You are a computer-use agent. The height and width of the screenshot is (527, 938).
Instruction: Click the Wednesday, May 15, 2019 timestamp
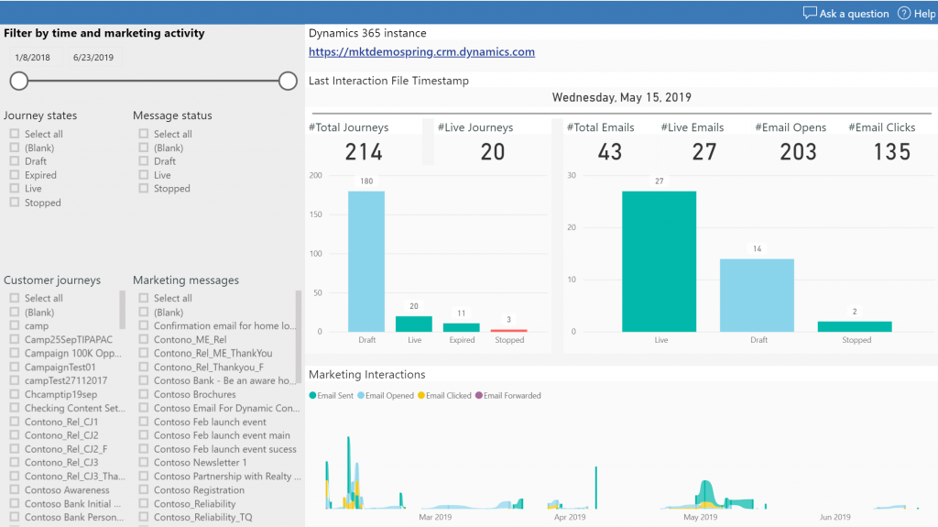click(x=622, y=98)
